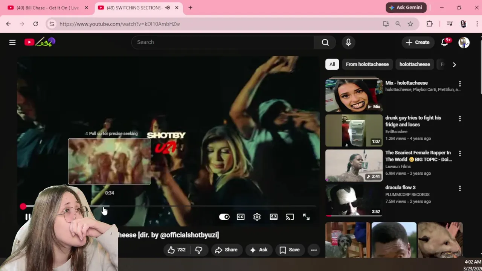Screen dimensions: 482x271
Task: Open the dracula flow 3 thumbnail
Action: 354,200
